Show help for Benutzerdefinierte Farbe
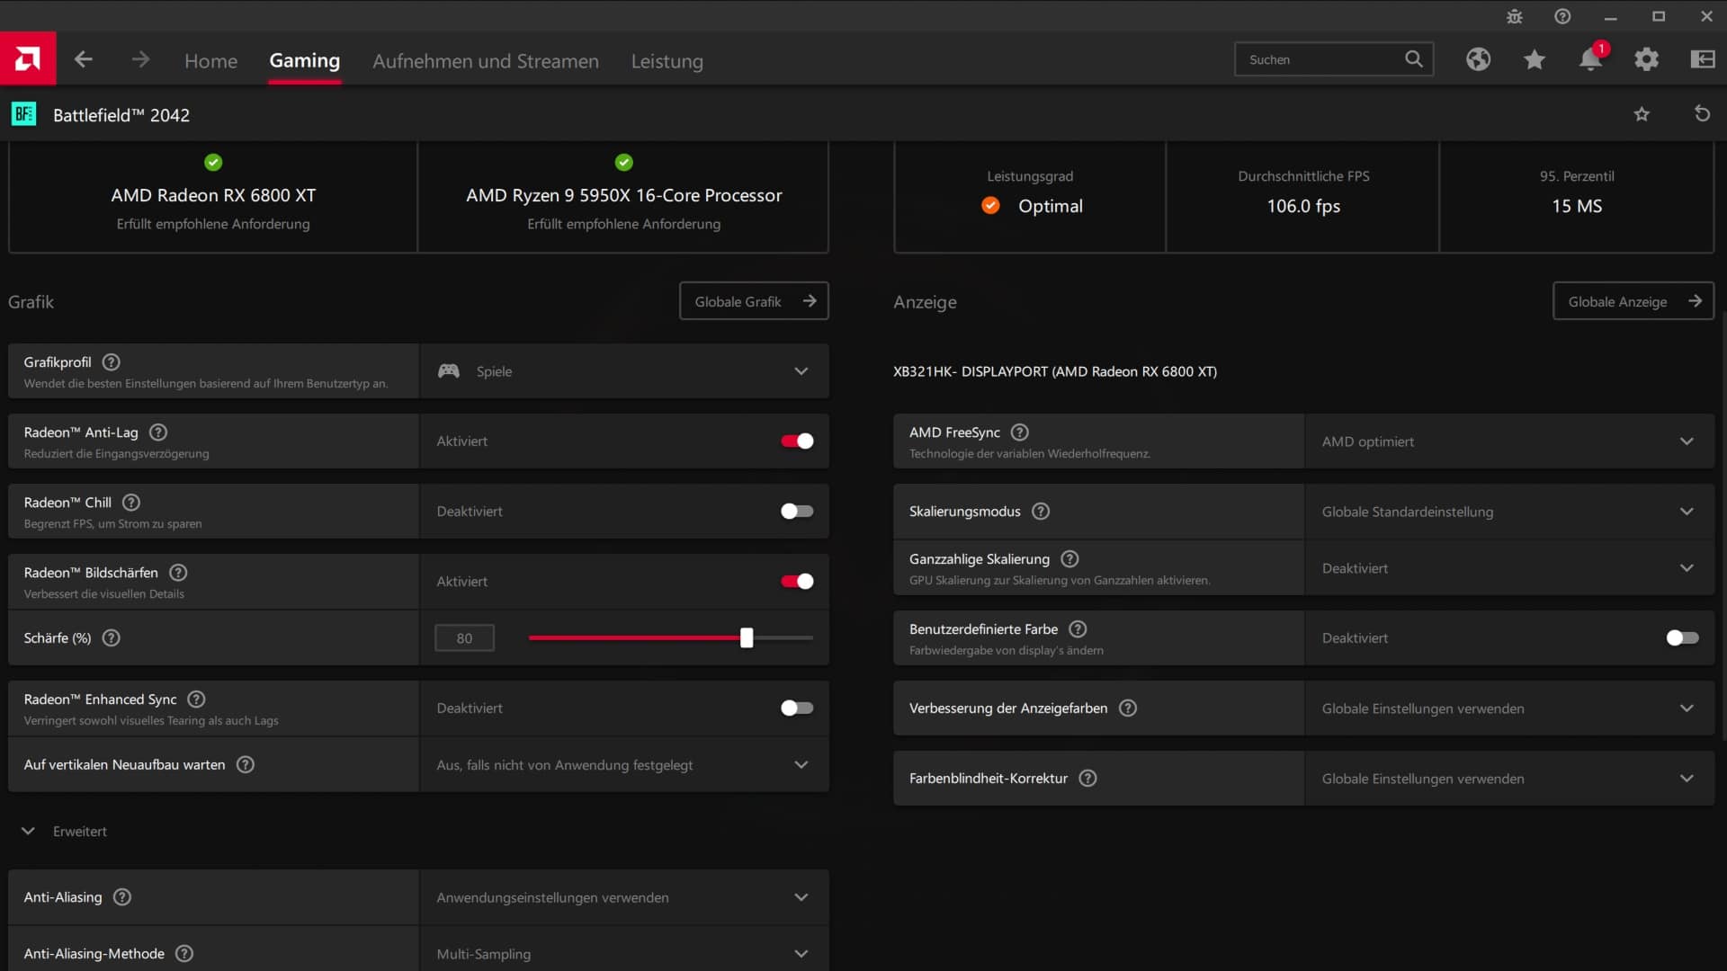 pyautogui.click(x=1078, y=628)
